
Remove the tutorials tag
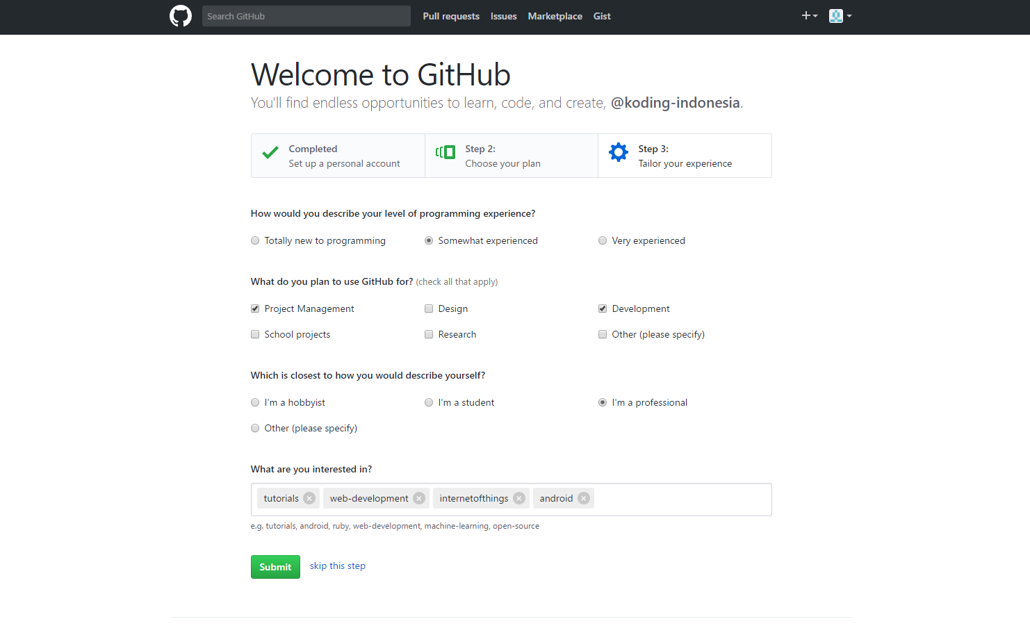click(309, 498)
